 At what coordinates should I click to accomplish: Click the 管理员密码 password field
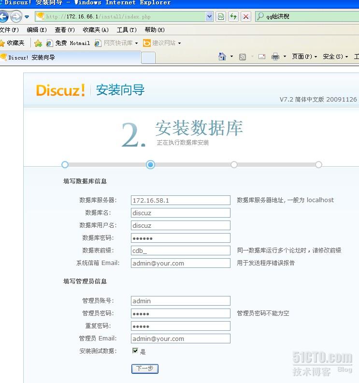(181, 313)
